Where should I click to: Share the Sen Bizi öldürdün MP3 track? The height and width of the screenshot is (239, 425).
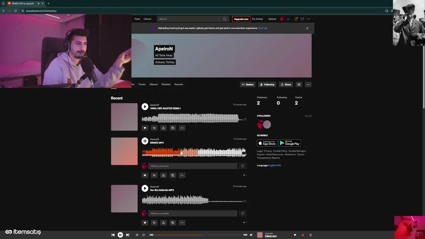click(163, 223)
